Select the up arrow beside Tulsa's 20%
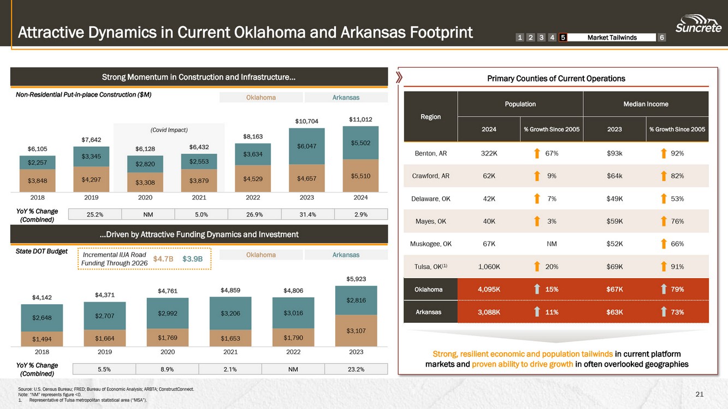 click(x=537, y=266)
